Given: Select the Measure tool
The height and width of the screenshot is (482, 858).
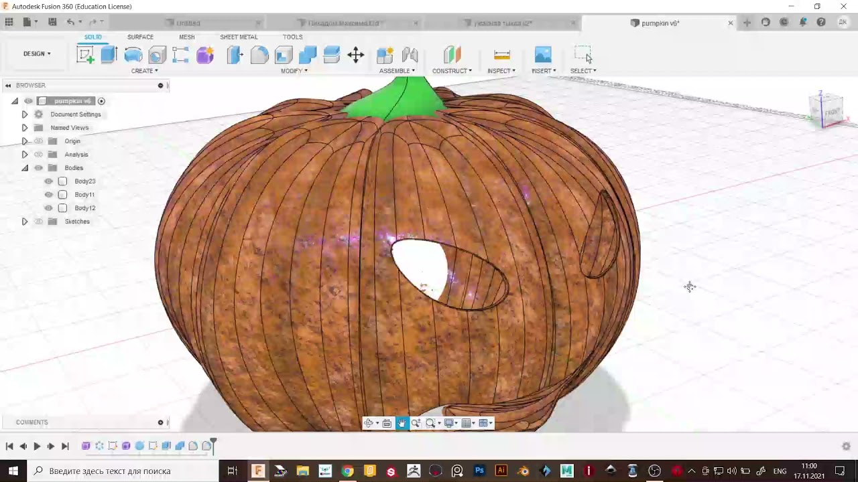Looking at the screenshot, I should click(501, 55).
